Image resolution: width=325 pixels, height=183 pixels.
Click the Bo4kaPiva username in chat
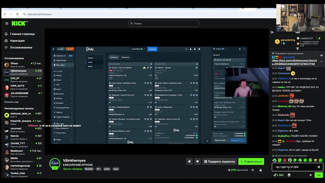(x=284, y=136)
